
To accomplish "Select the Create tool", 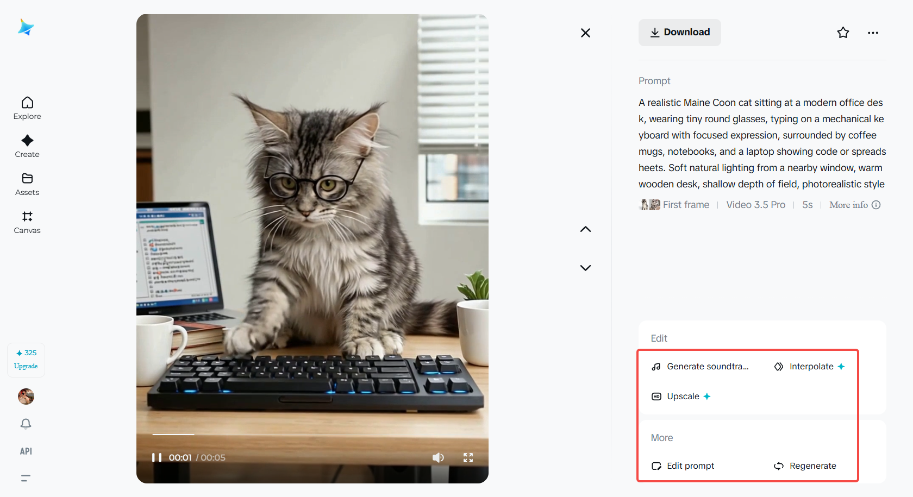I will point(27,146).
